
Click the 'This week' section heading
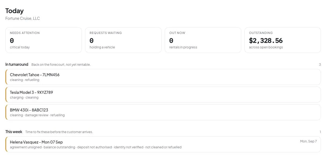pyautogui.click(x=14, y=132)
